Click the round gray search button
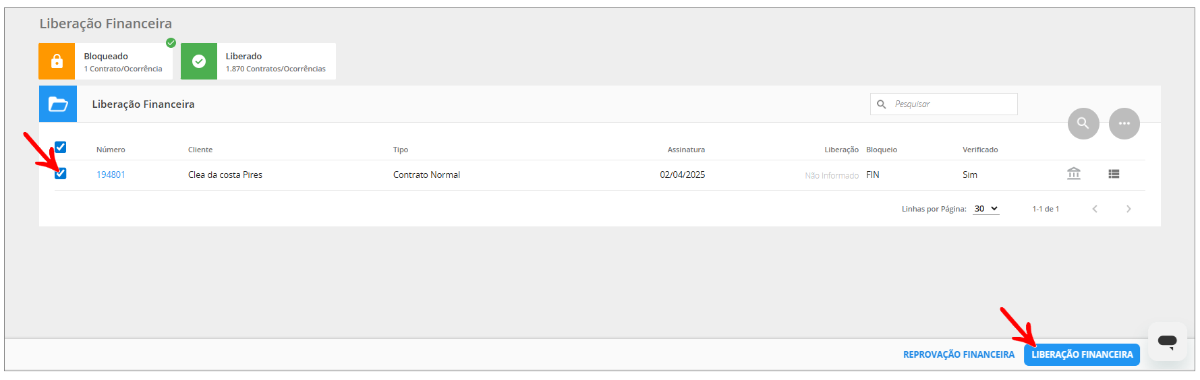Screen dimensions: 1200x380 (x=1083, y=123)
